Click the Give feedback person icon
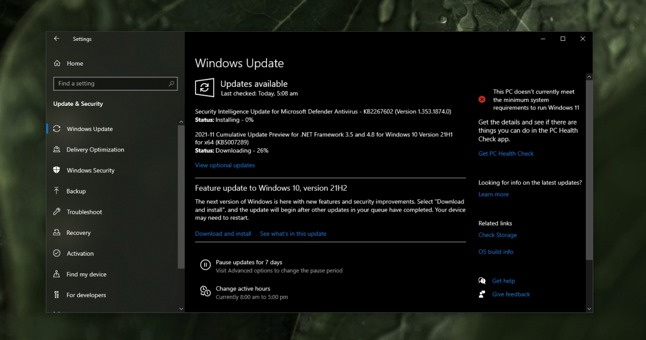 (x=482, y=294)
